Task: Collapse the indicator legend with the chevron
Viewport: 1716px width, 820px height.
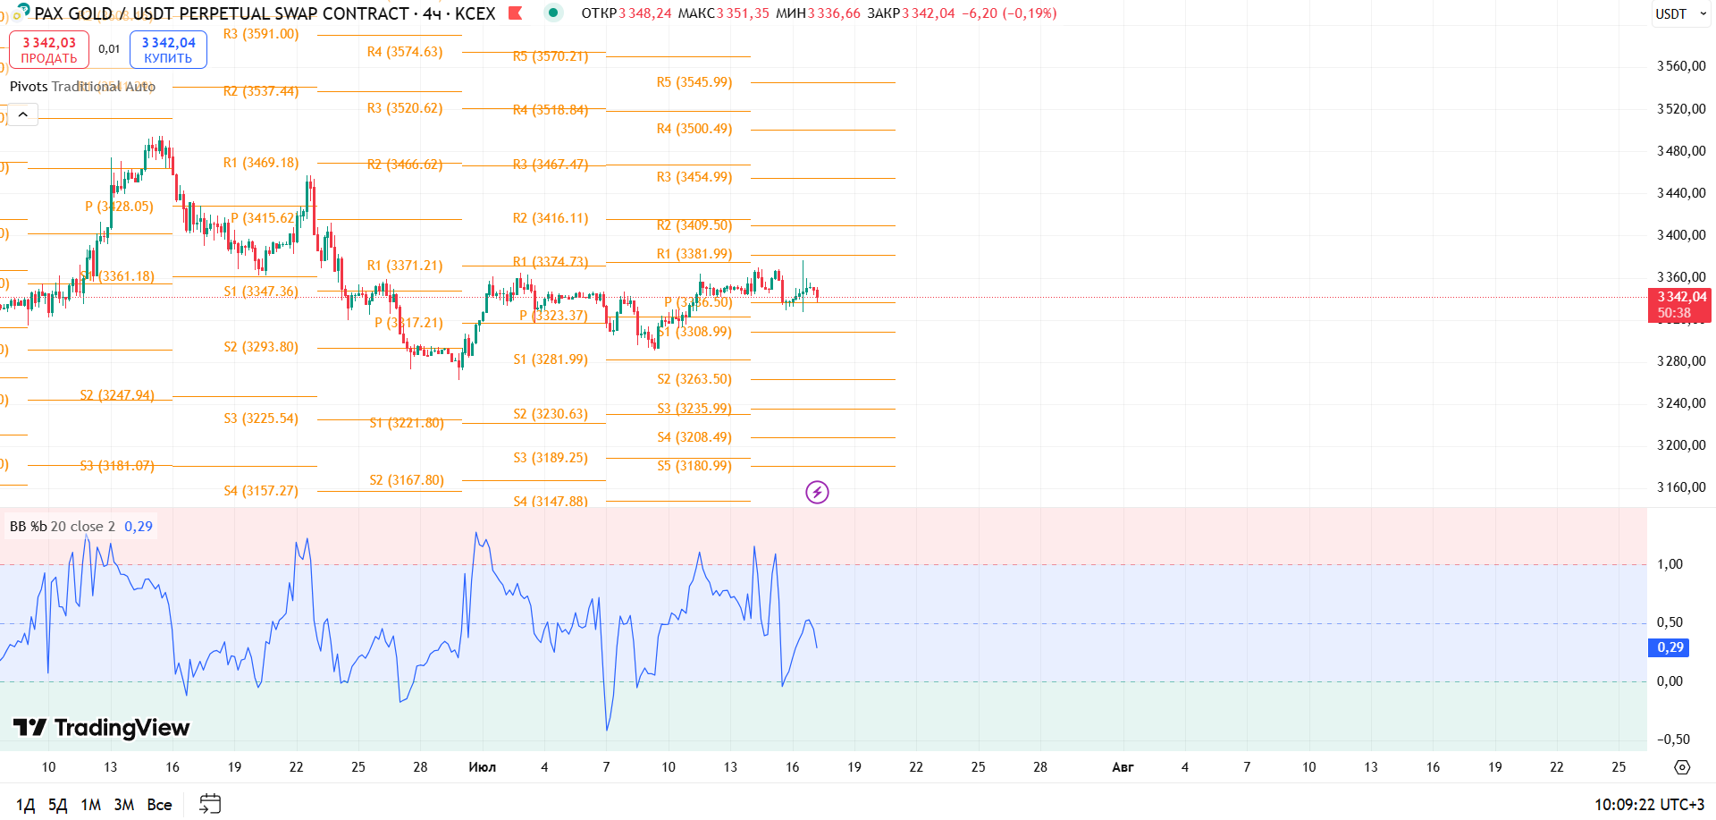Action: click(x=22, y=114)
